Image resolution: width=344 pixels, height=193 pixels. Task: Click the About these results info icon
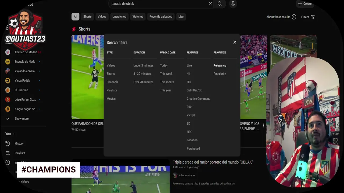pos(294,17)
